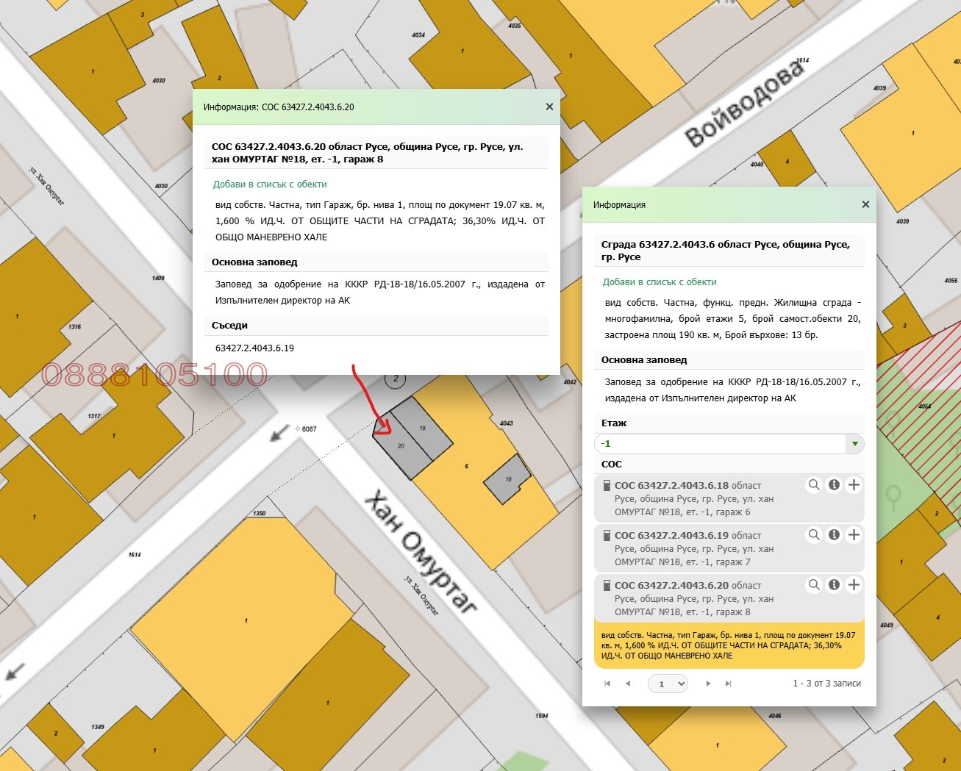The image size is (961, 771).
Task: Add COC 63427.2.4043.6.18 to list with plus icon
Action: pyautogui.click(x=854, y=485)
